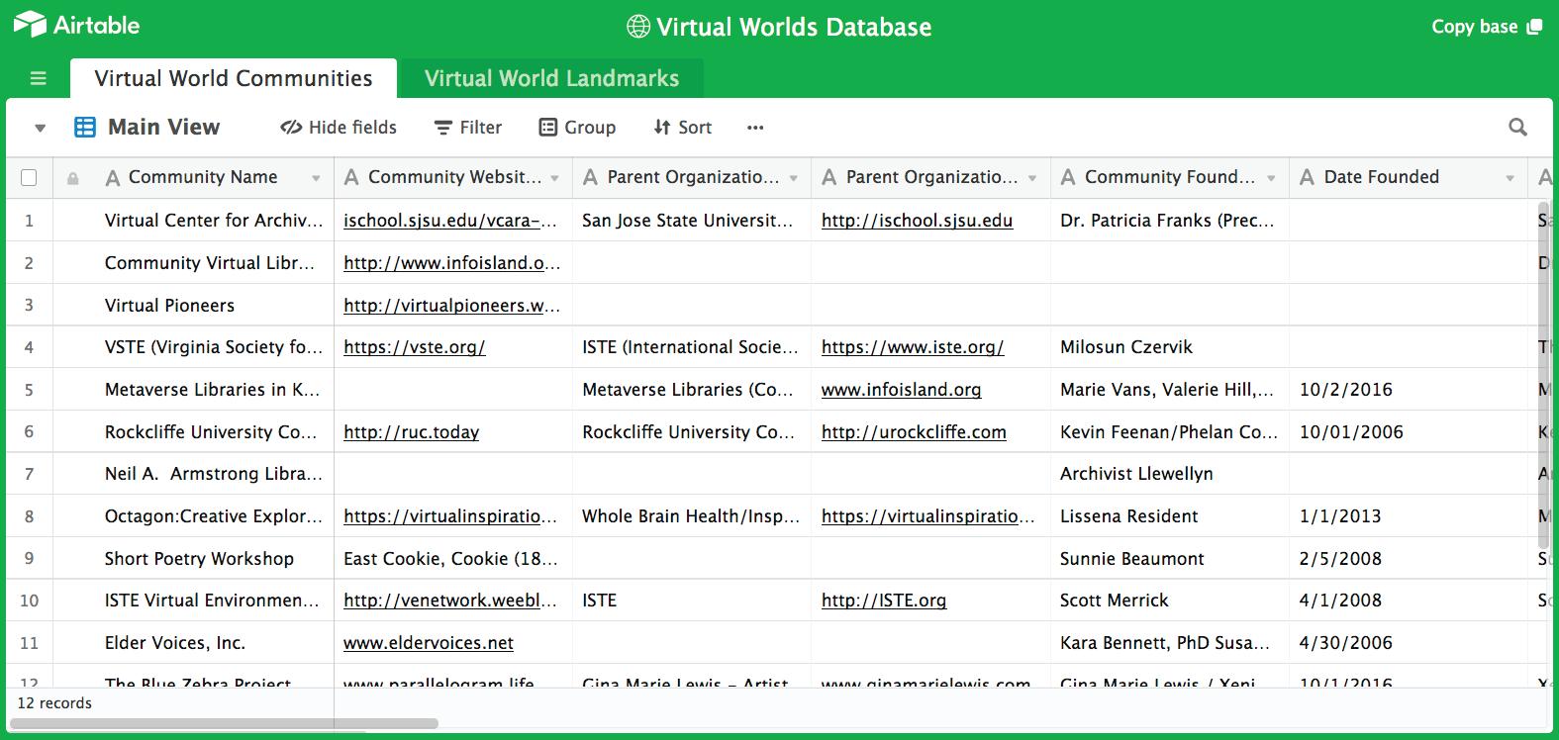
Task: Open the Filter options
Action: (468, 128)
